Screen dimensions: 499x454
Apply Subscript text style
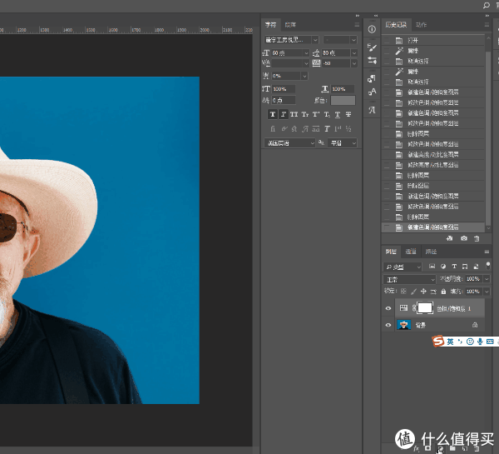(327, 114)
